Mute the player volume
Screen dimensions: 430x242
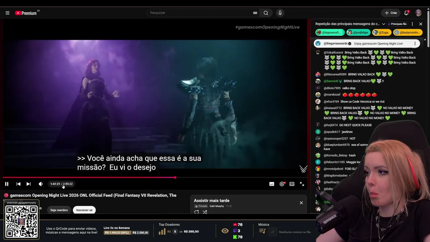pyautogui.click(x=41, y=184)
